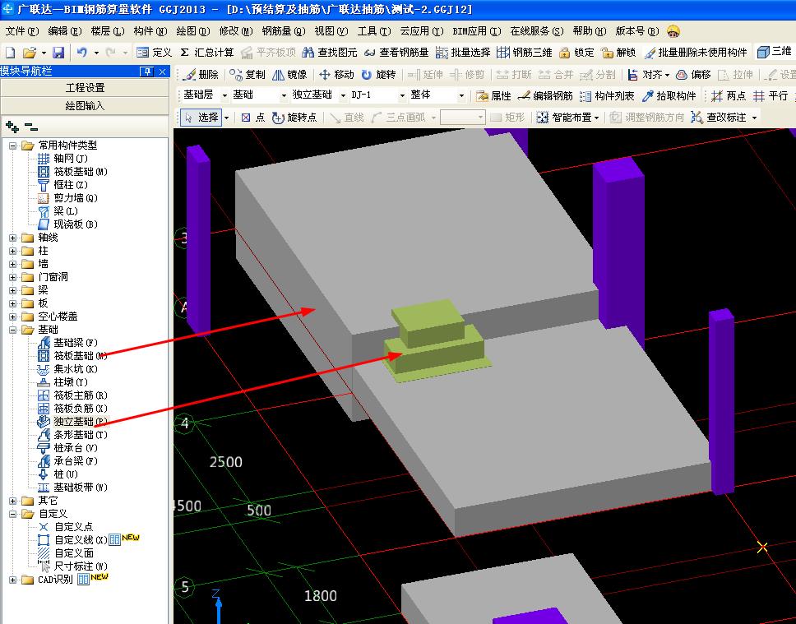The image size is (796, 624).
Task: Open the 云应用 menu
Action: pos(421,31)
